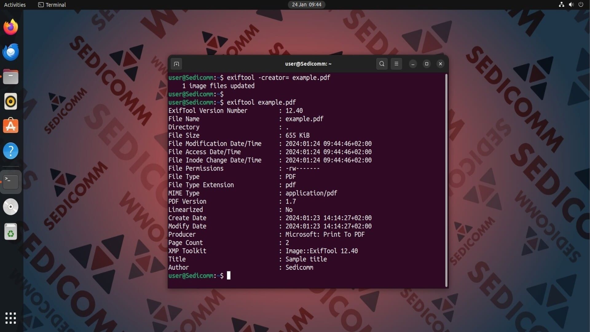The image size is (590, 332).
Task: Click the volume speaker icon in tray
Action: tap(571, 5)
